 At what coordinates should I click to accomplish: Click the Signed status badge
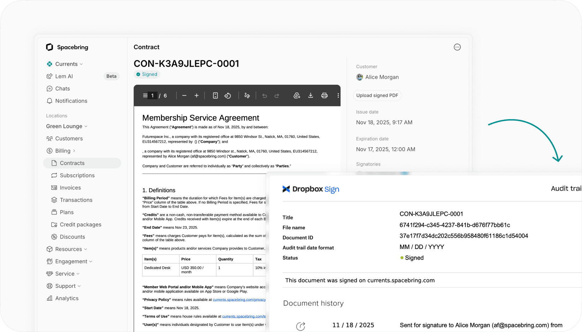147,75
